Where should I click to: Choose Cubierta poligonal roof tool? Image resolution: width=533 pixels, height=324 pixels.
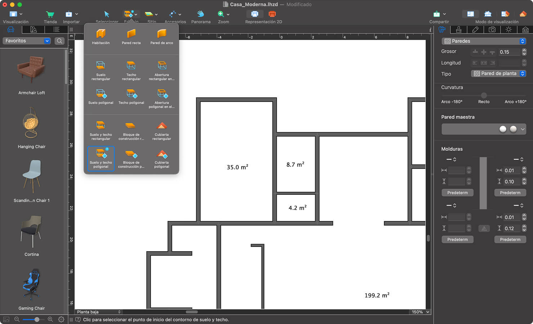pos(162,158)
